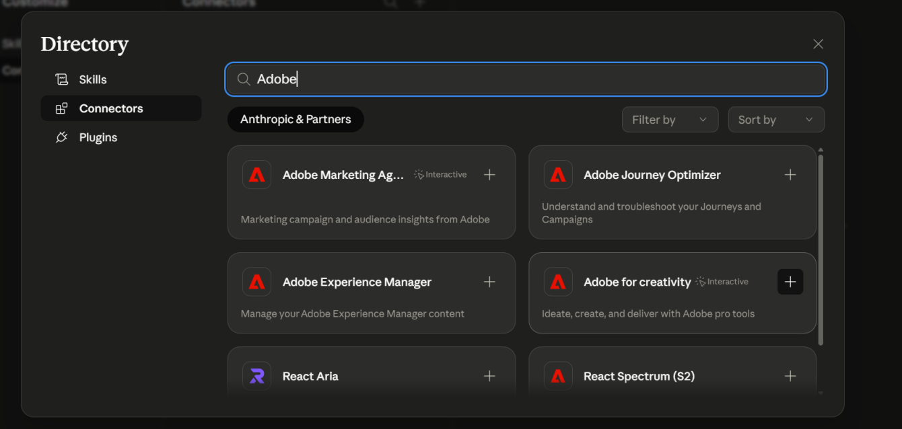Image resolution: width=902 pixels, height=429 pixels.
Task: Open the Plugins section
Action: 121,137
